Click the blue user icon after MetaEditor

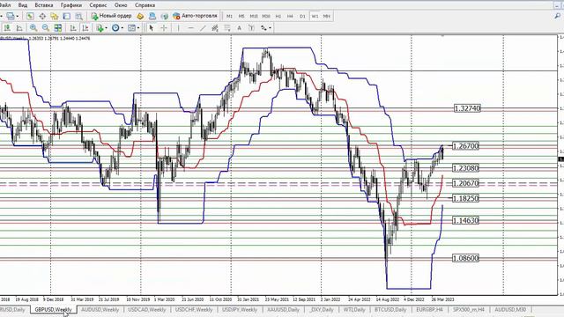[x=152, y=16]
